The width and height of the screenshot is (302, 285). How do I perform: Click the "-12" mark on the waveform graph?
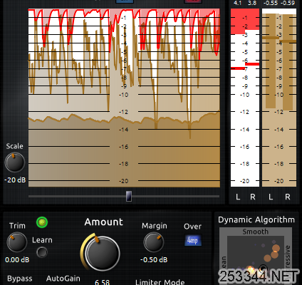pos(124,112)
